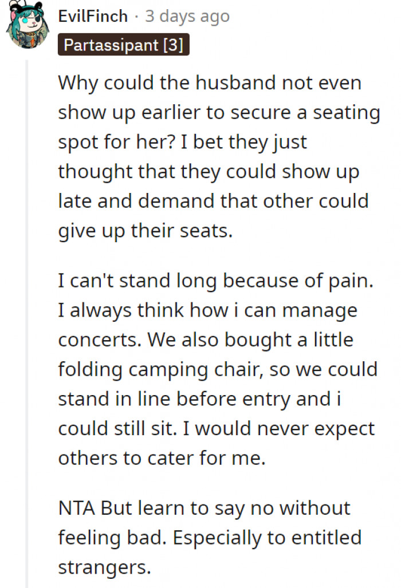Click the 'Partassipant [3]' flair badge
Image resolution: width=401 pixels, height=588 pixels.
pos(123,46)
